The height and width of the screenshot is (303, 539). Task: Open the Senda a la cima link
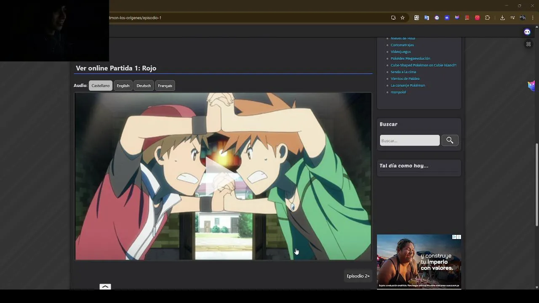403,72
